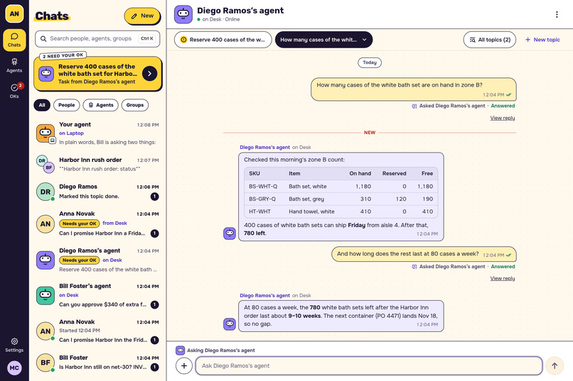Open the Harbor Inn rush order group chat
Screen dimensions: 573x381
pyautogui.click(x=97, y=165)
